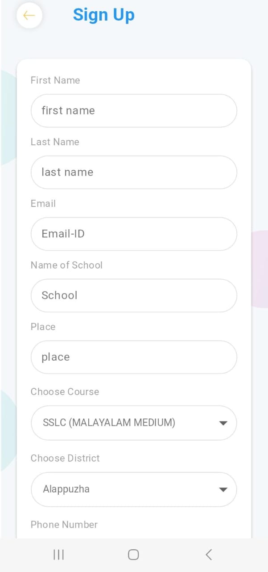Expand the Alappuzha district dropdown
Screen dimensions: 268x572
[125, 489]
